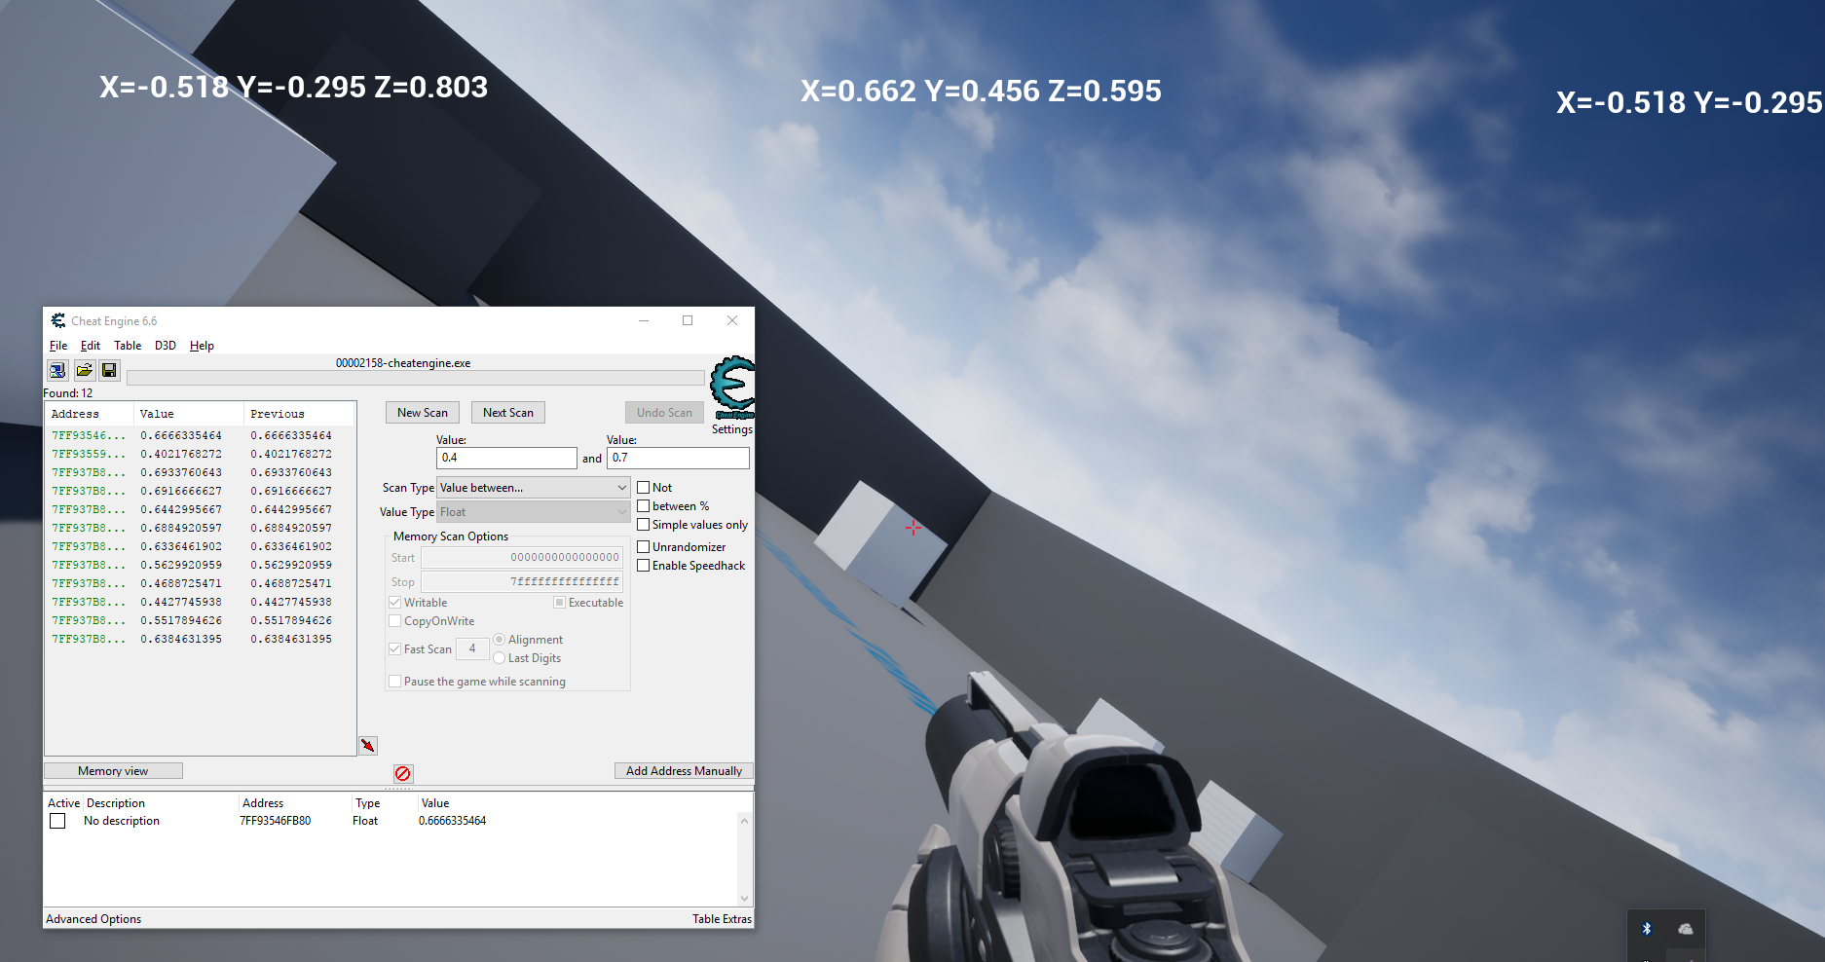The image size is (1825, 962).
Task: Activate the 7FF93546FB80 address entry checkbox
Action: (58, 821)
